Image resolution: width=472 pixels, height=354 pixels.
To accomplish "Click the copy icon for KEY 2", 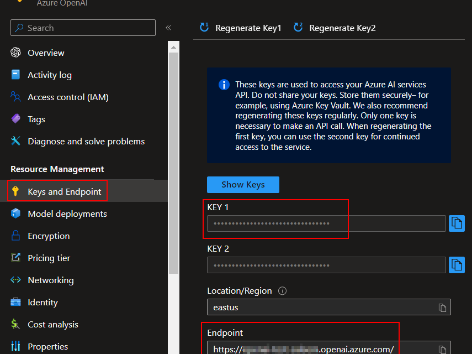I will click(x=457, y=265).
